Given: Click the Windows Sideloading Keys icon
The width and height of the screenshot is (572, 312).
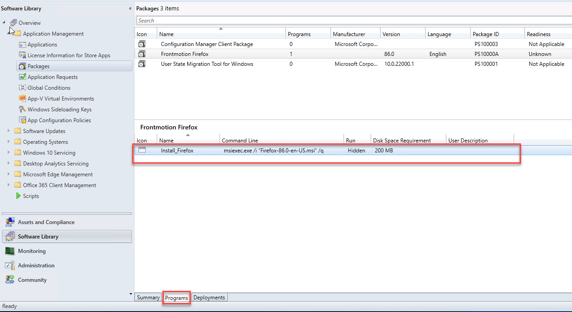Looking at the screenshot, I should 23,110.
